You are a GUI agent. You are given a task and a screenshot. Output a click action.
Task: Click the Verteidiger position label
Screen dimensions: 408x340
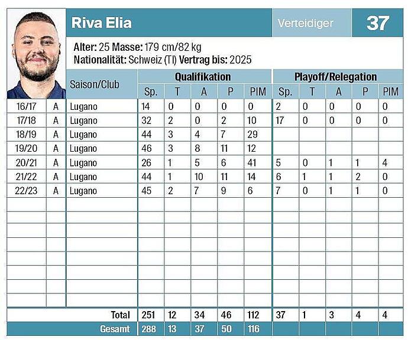click(x=305, y=24)
